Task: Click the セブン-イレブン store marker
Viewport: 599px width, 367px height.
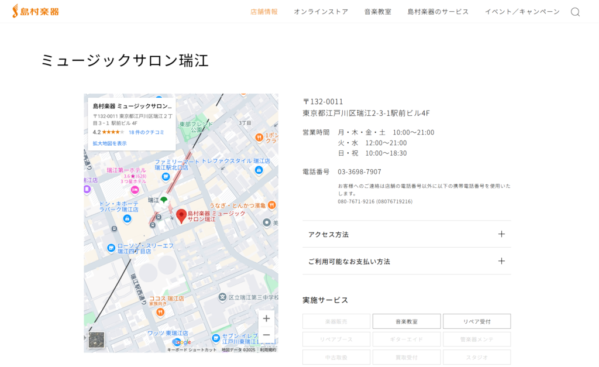Action: click(x=216, y=338)
